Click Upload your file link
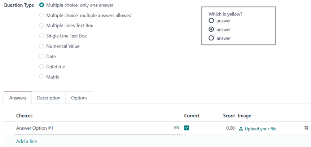311x147 pixels. (x=260, y=129)
